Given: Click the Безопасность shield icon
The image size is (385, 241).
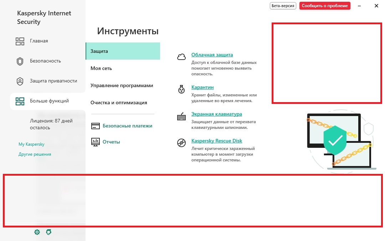Looking at the screenshot, I should (20, 61).
